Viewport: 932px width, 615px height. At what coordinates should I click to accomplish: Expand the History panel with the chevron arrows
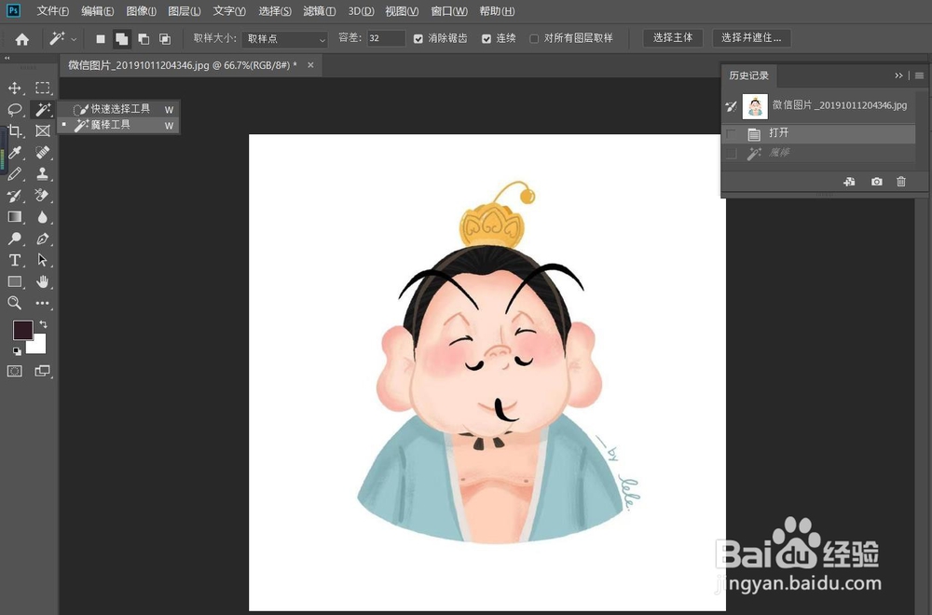click(898, 75)
